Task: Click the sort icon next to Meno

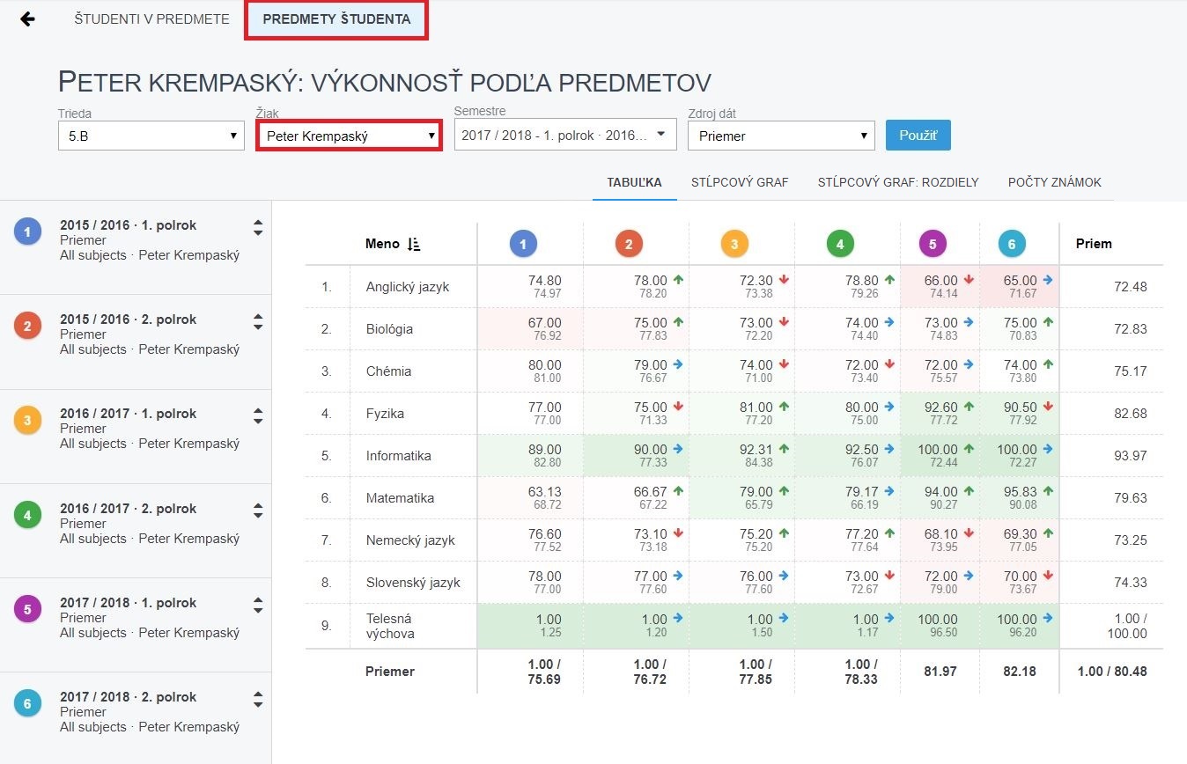Action: [415, 244]
